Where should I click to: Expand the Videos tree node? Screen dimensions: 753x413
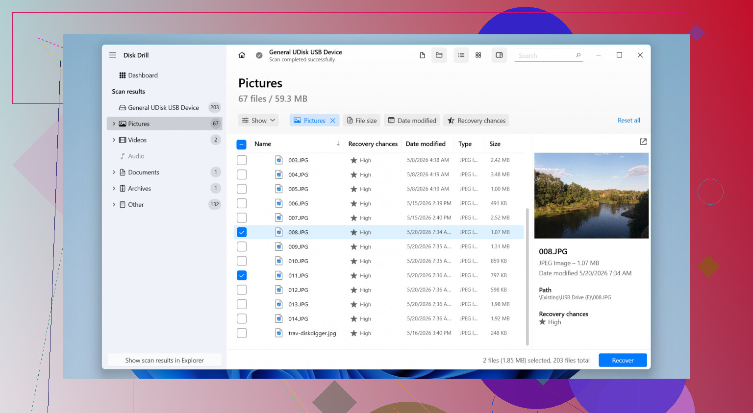click(114, 140)
